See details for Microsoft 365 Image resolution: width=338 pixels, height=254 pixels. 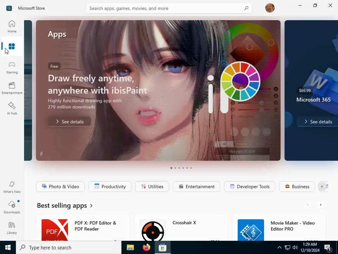click(x=318, y=122)
